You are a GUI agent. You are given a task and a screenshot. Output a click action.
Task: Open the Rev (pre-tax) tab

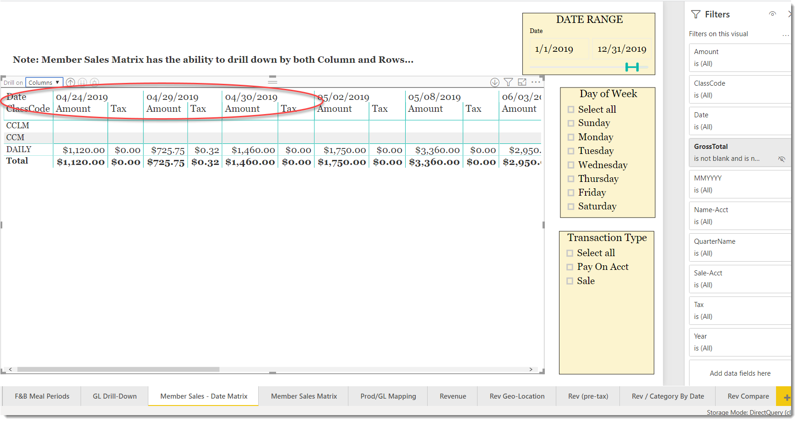[x=588, y=396]
